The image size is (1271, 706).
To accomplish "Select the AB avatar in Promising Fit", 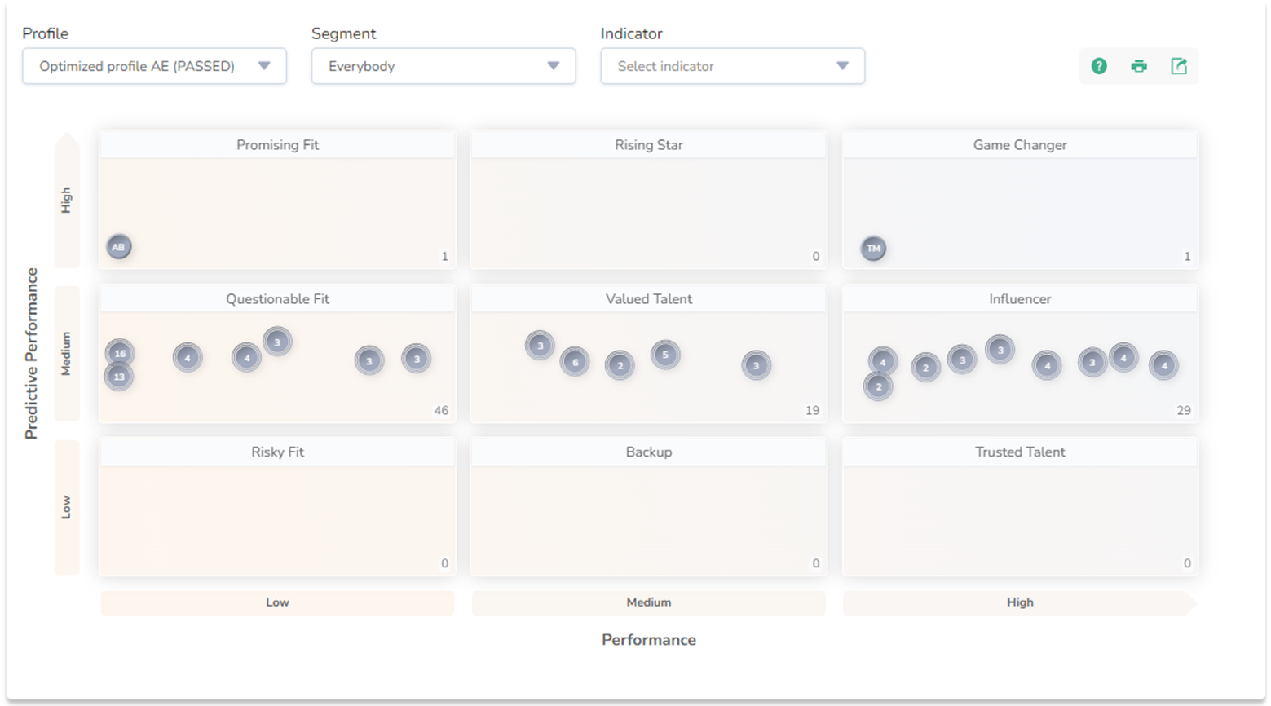I will (119, 247).
